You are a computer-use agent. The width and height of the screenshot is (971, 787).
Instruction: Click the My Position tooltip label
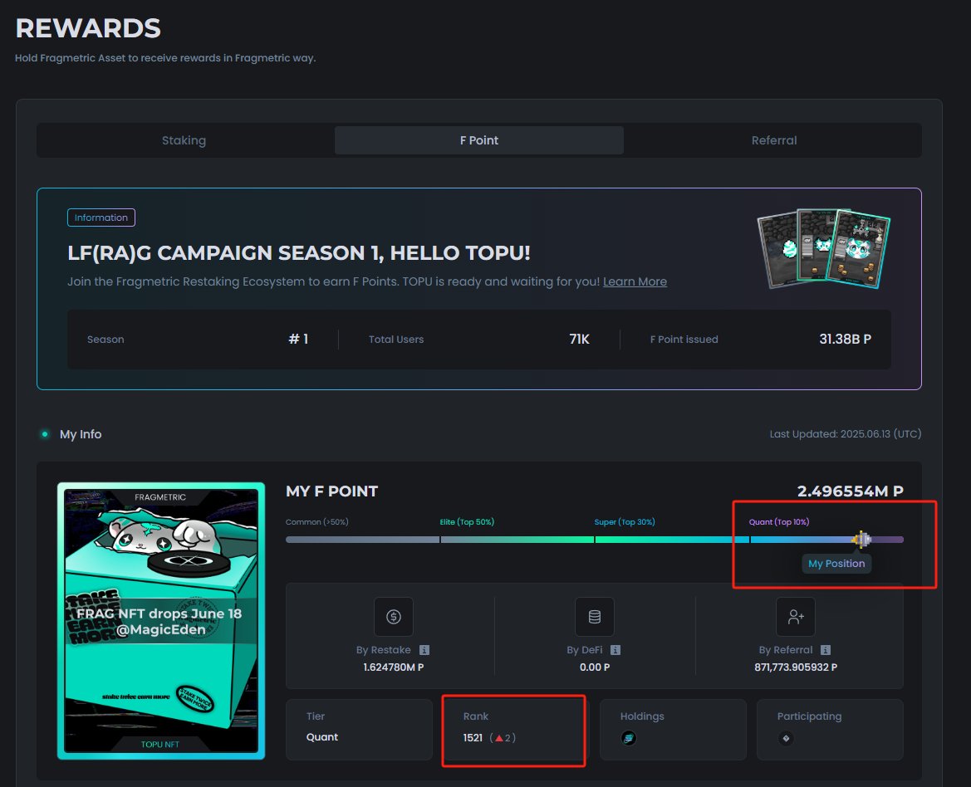tap(836, 564)
